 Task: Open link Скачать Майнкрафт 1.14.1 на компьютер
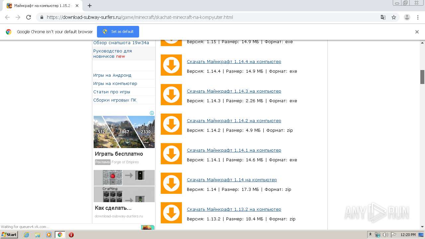click(x=234, y=150)
